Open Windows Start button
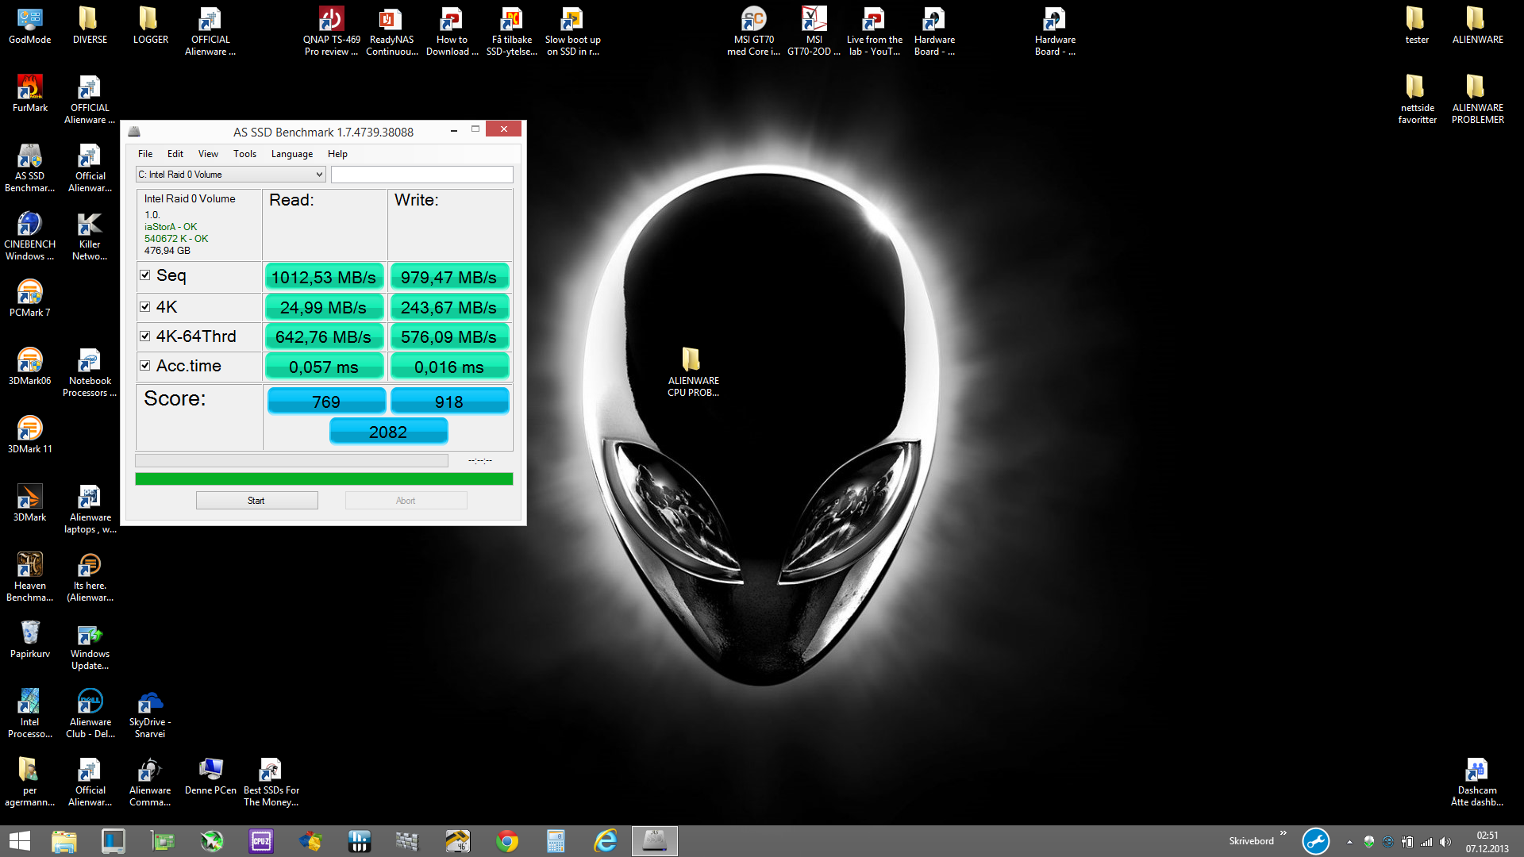Screen dimensions: 1524x857 [x=20, y=841]
